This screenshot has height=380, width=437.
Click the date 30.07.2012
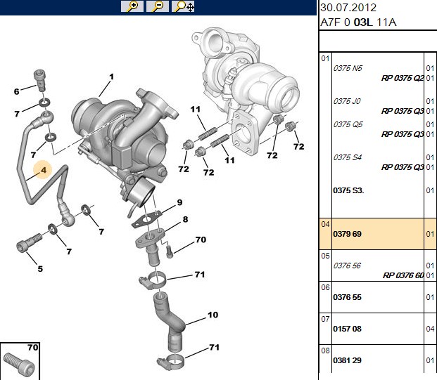(348, 8)
